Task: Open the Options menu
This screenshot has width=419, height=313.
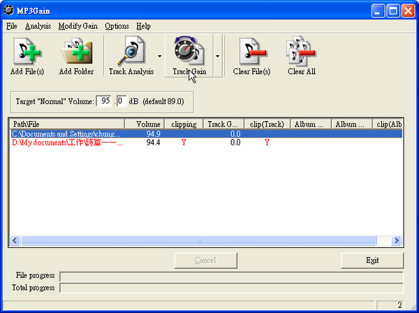Action: point(117,26)
